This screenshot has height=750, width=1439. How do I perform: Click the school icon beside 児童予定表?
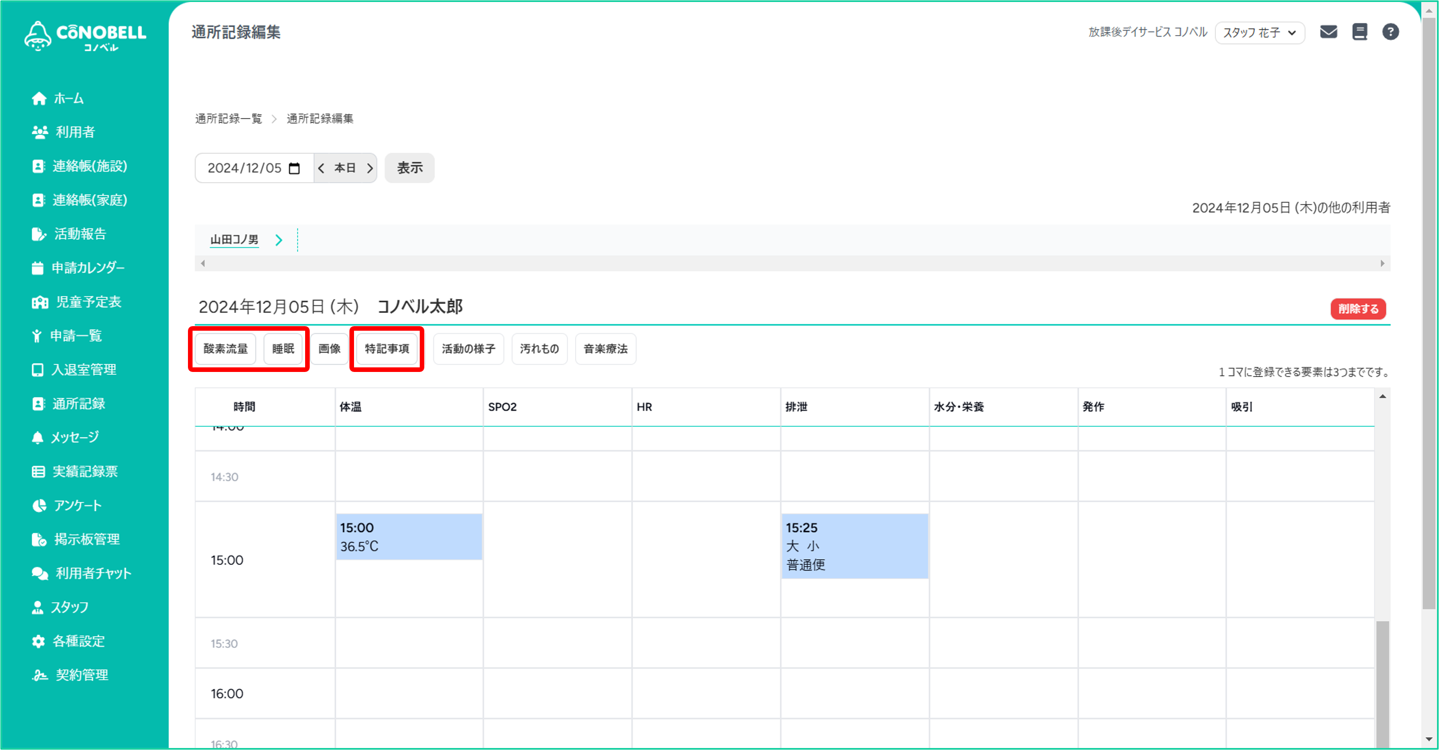point(40,302)
